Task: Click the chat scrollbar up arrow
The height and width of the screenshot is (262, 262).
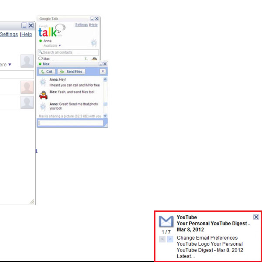Action: 105,79
